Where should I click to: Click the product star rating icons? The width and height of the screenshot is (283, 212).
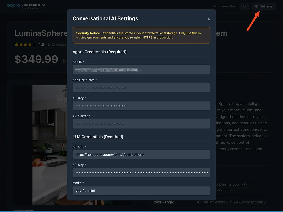tap(25, 44)
